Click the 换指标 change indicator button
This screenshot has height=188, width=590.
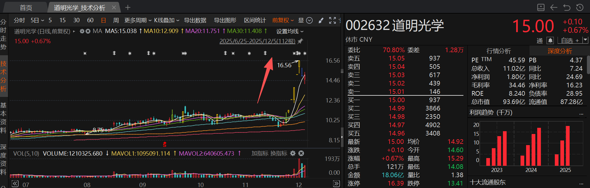278,153
